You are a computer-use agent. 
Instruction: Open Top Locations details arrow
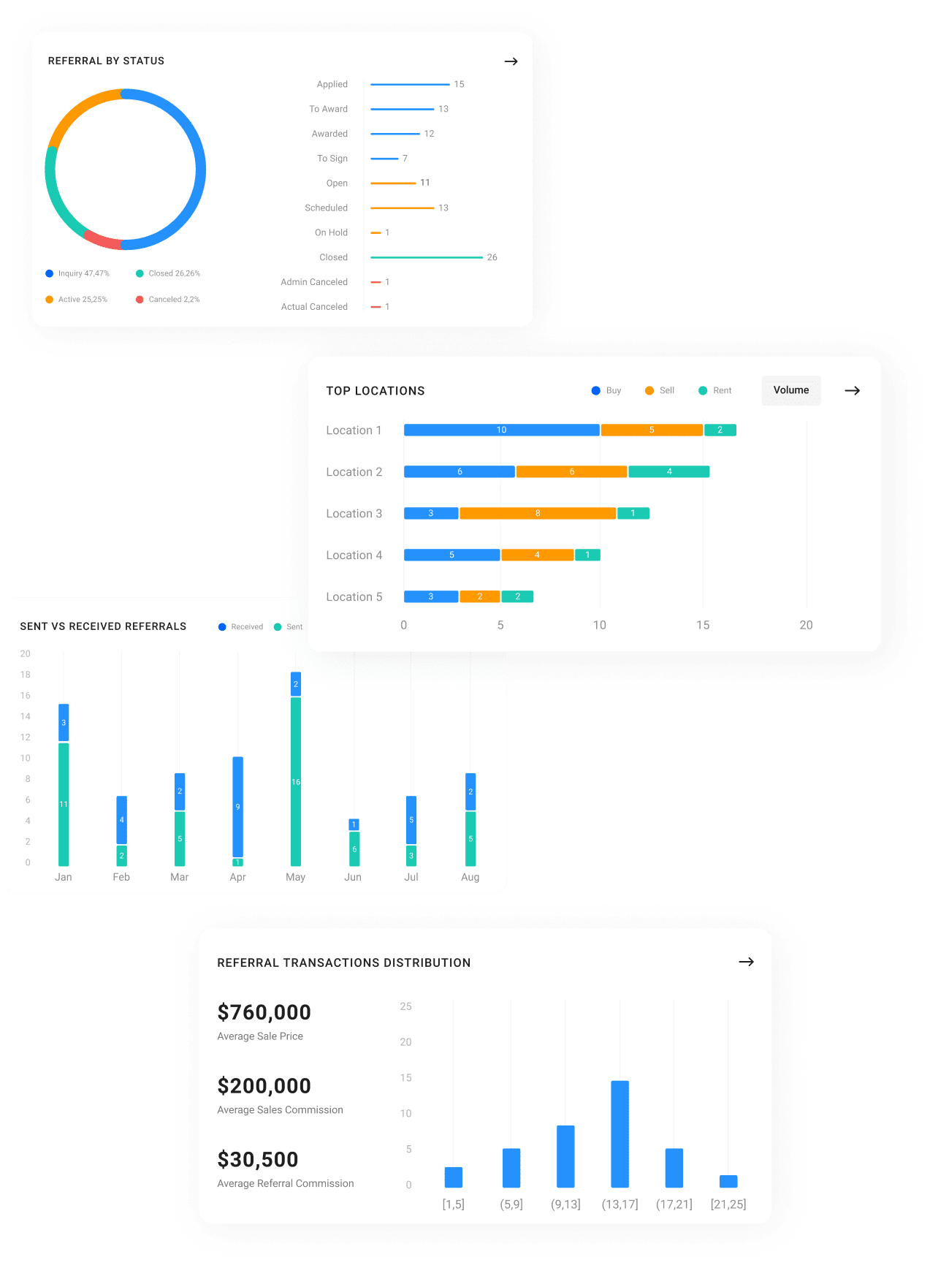(x=852, y=391)
